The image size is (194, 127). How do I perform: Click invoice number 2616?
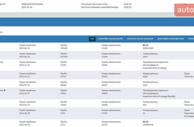tap(145, 85)
